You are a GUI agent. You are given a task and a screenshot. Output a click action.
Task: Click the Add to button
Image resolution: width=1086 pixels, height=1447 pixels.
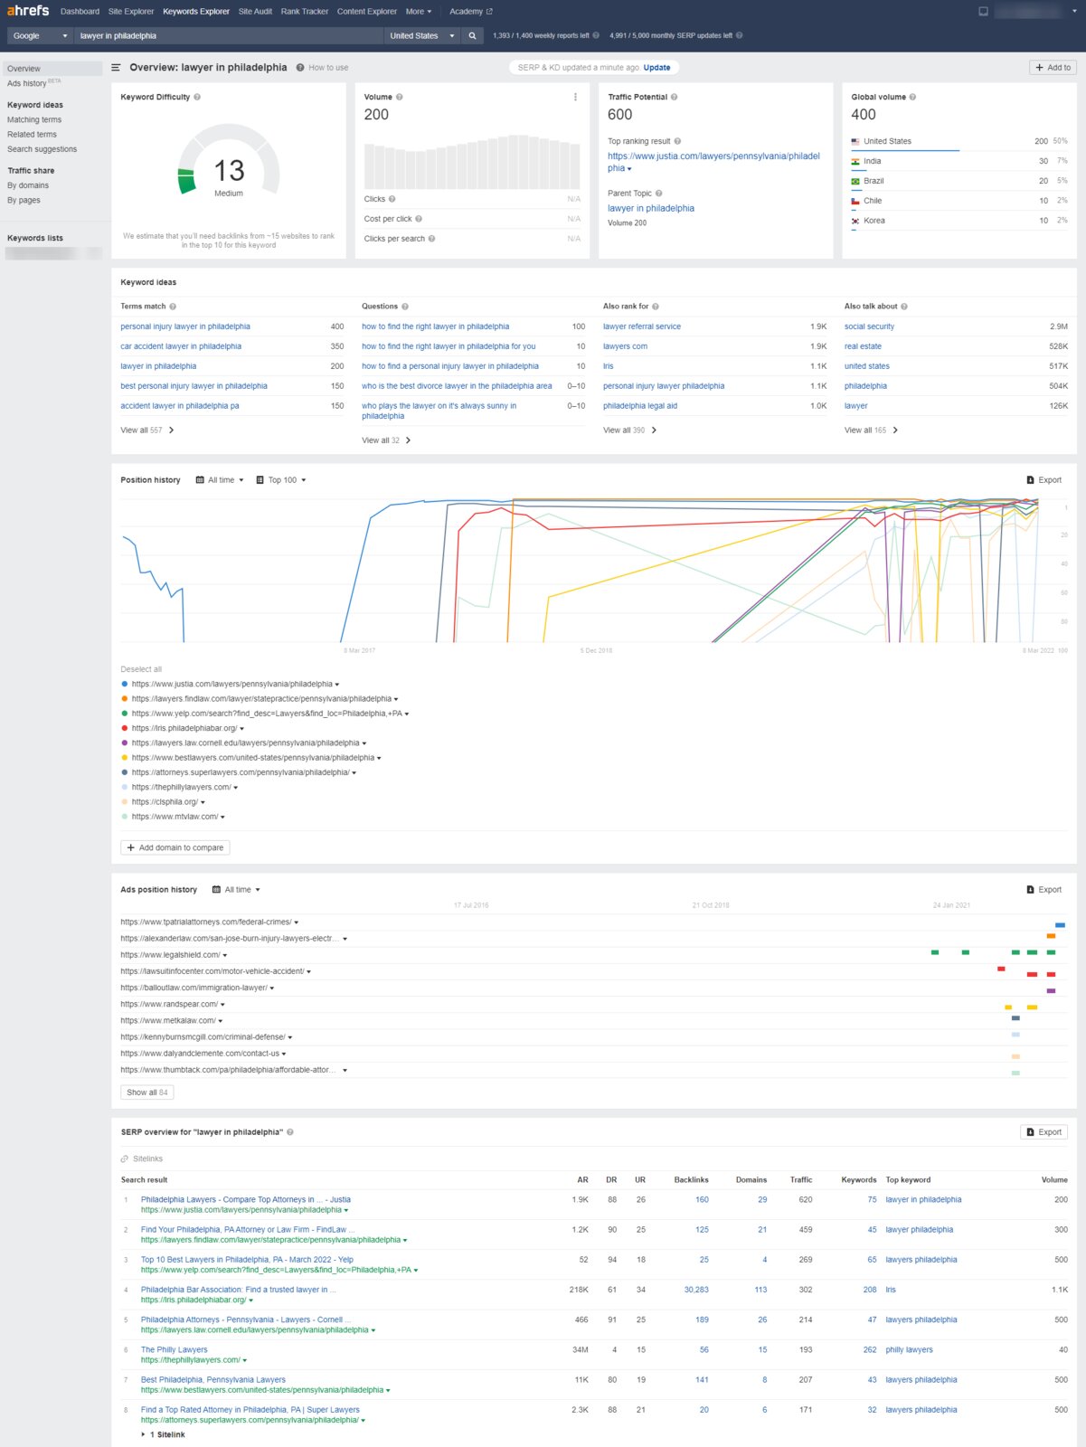tap(1053, 68)
